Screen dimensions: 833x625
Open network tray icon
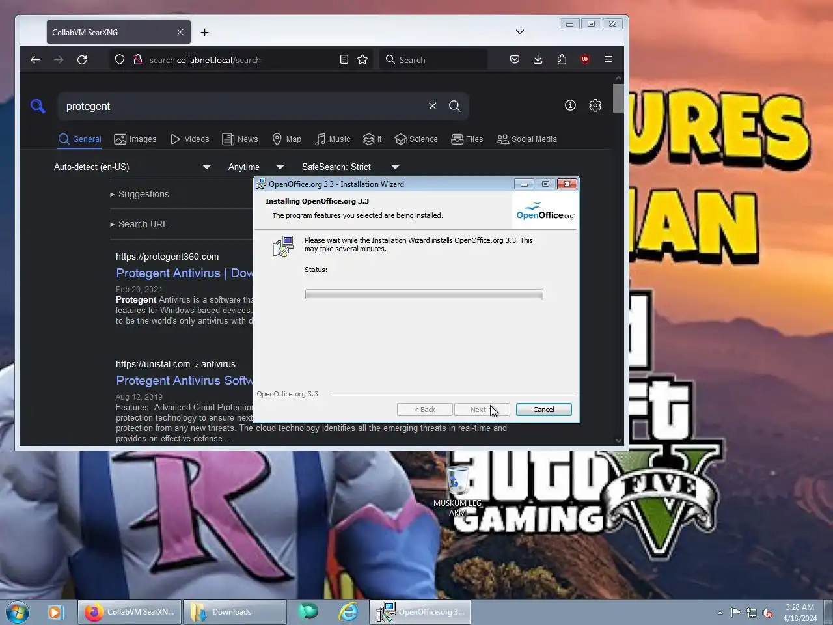752,613
